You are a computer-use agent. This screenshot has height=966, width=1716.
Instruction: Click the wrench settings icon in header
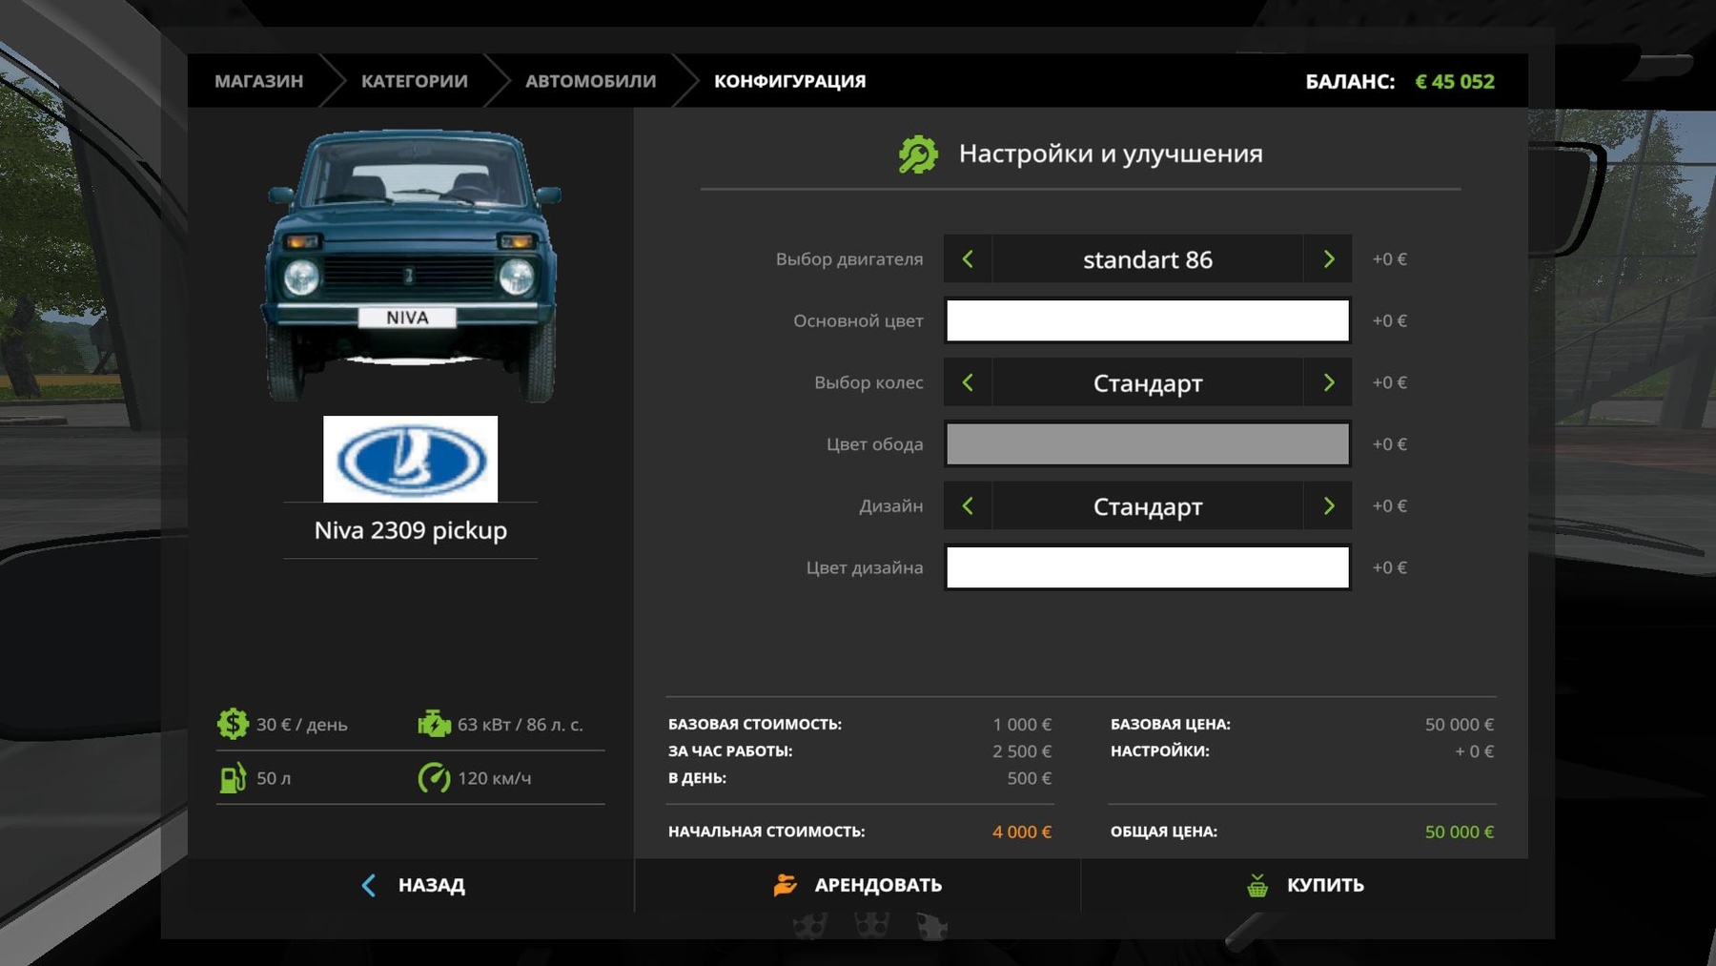click(918, 154)
